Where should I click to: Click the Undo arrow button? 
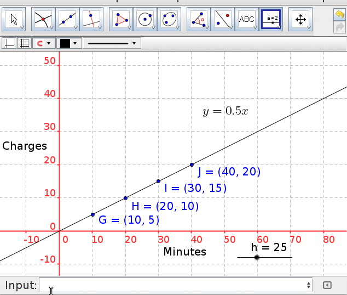pyautogui.click(x=339, y=14)
